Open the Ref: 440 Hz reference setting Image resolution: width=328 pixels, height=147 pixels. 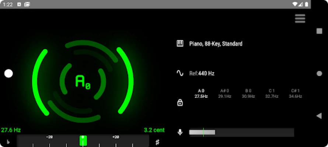202,73
